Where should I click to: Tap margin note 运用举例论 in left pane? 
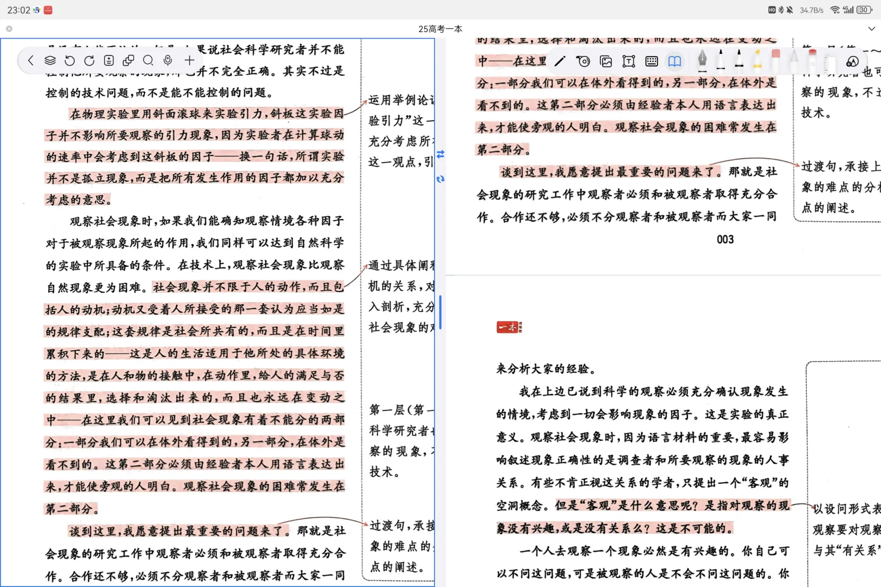pyautogui.click(x=401, y=100)
